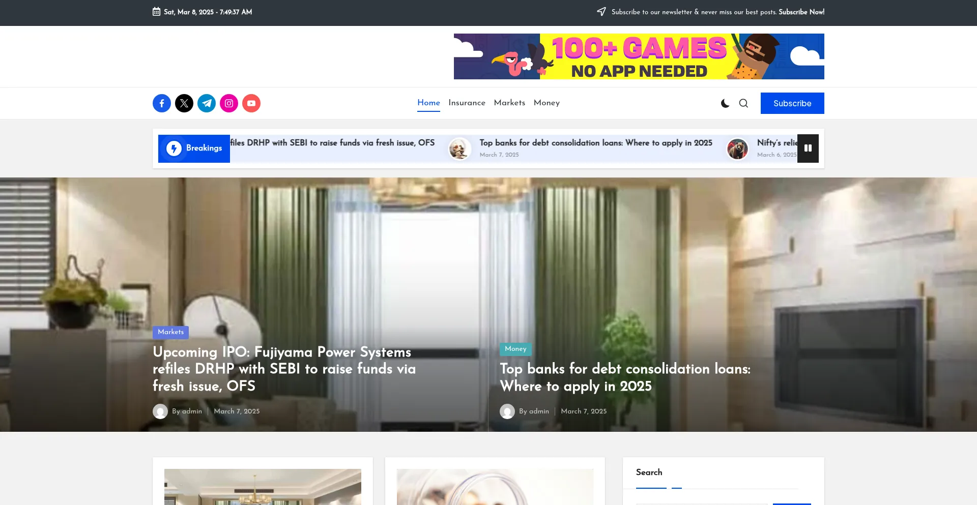Open the 100+ Games banner ad

[x=639, y=56]
